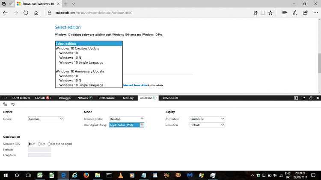Undock the developer tools panel

pos(311,98)
